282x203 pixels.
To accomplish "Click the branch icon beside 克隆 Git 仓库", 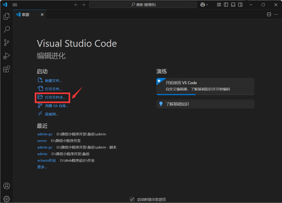I will point(40,106).
